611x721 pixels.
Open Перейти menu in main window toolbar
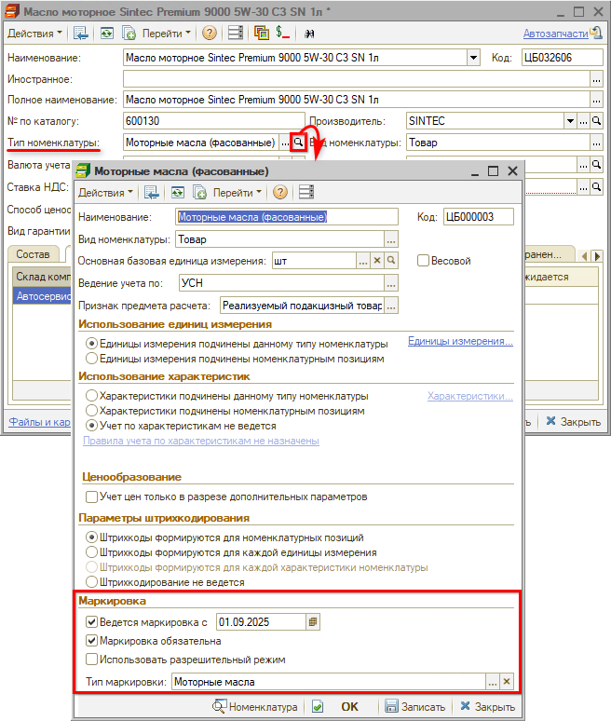point(166,34)
